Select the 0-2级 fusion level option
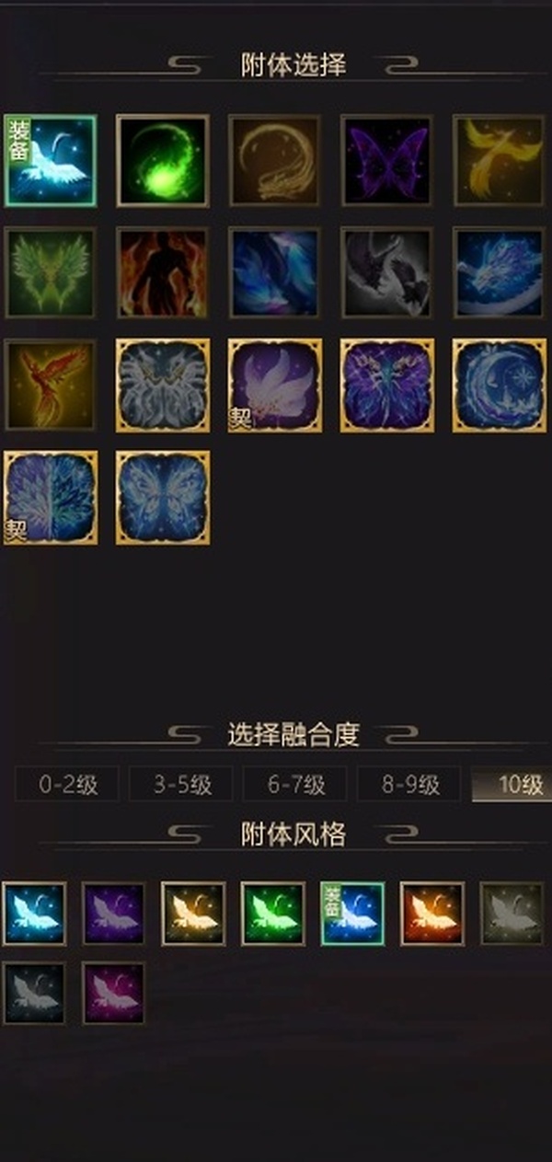 (x=67, y=785)
